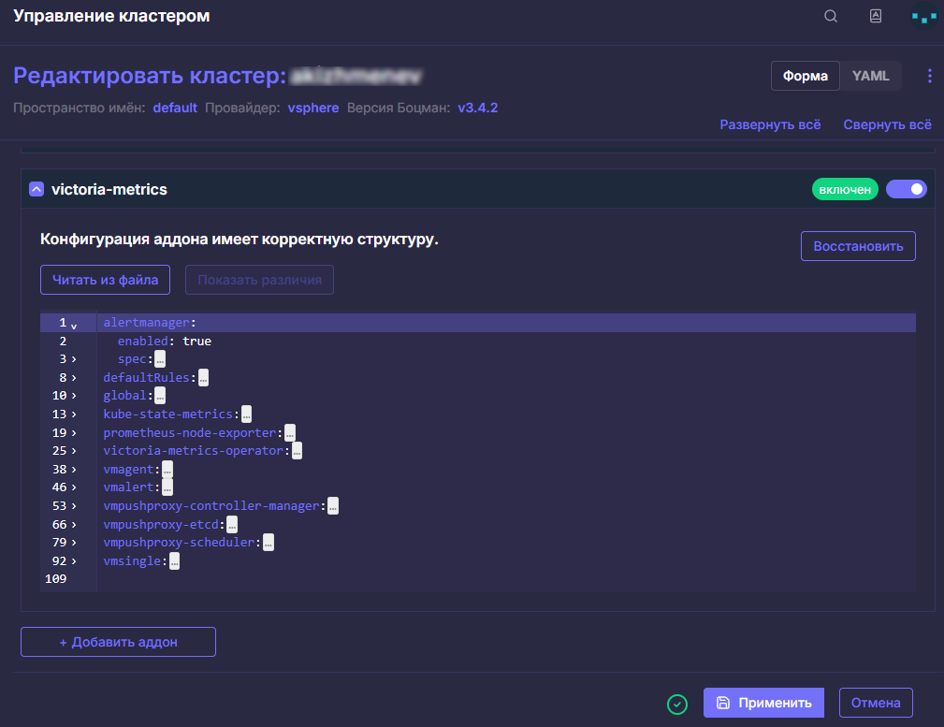944x727 pixels.
Task: Disable the victoria-metrics addon toggle
Action: click(x=906, y=189)
